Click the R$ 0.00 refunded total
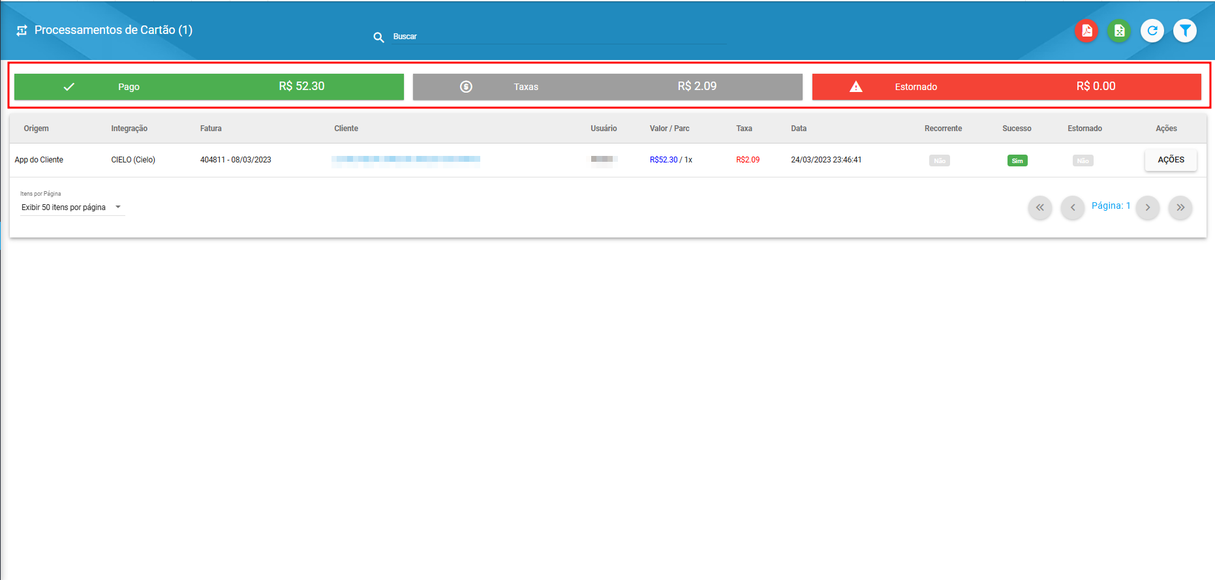1215x580 pixels. (x=1096, y=86)
